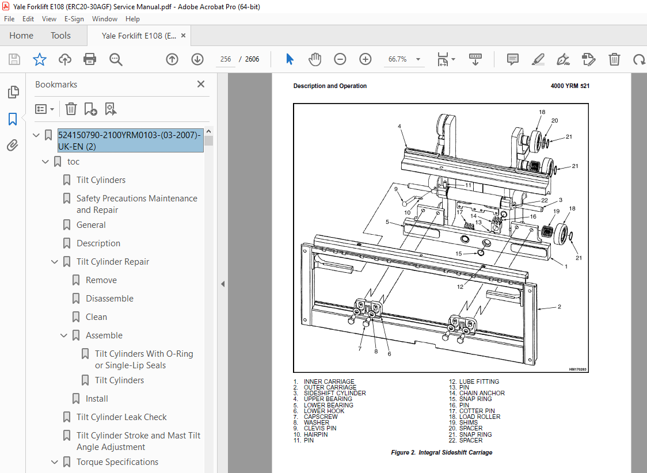Open the View menu

[49, 19]
